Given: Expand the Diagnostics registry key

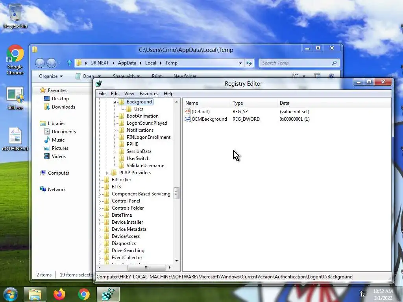Looking at the screenshot, I should click(x=100, y=244).
